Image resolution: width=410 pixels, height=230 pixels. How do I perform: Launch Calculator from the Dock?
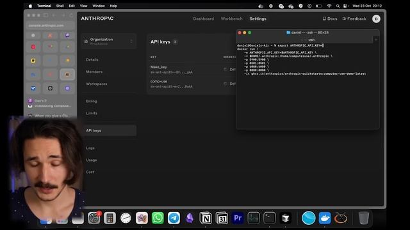pyautogui.click(x=110, y=218)
